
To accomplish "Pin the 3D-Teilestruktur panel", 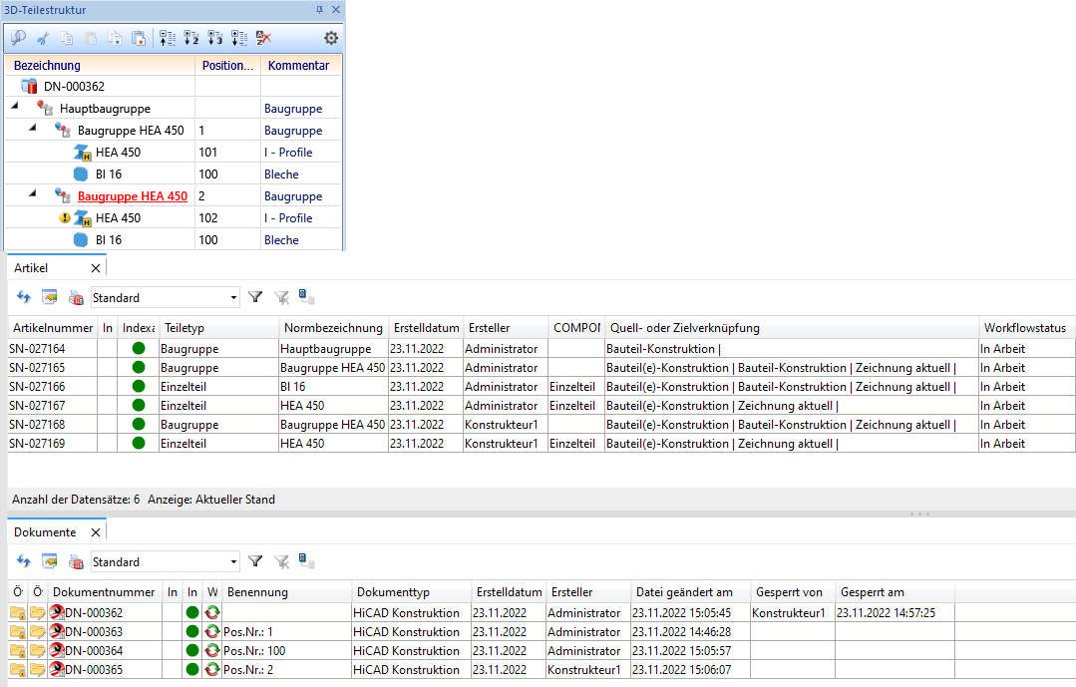I will pyautogui.click(x=319, y=9).
